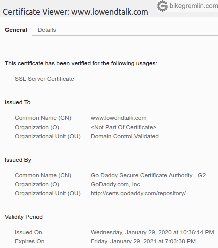This screenshot has height=248, width=218.
Task: Click the Expires On date value
Action: (143, 241)
